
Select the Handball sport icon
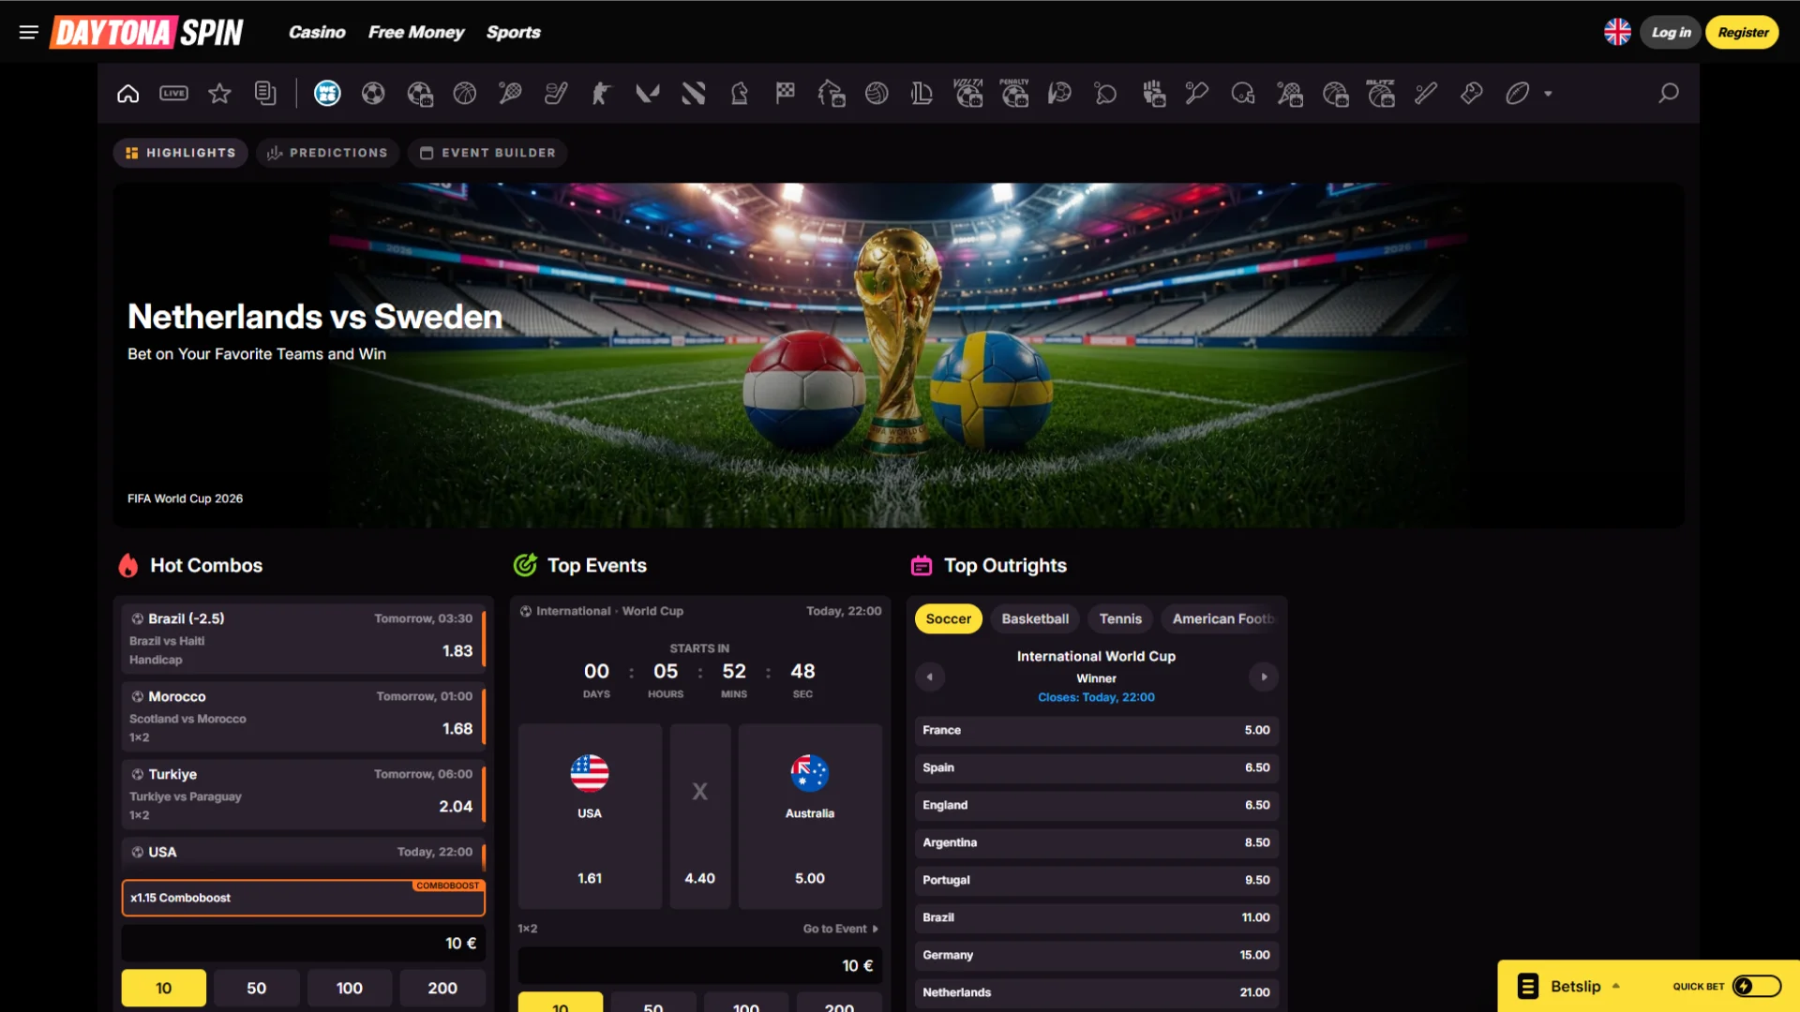[1059, 94]
